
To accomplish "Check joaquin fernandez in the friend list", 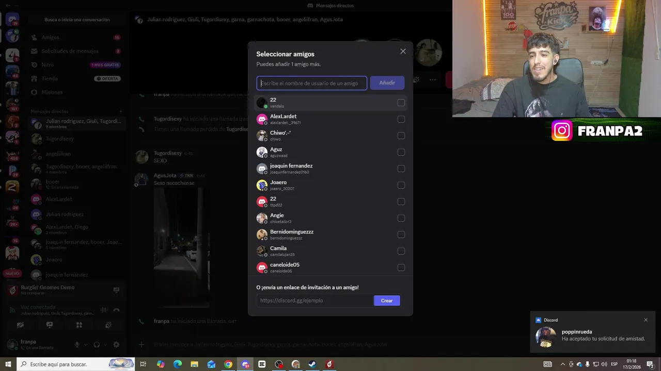I will click(401, 169).
